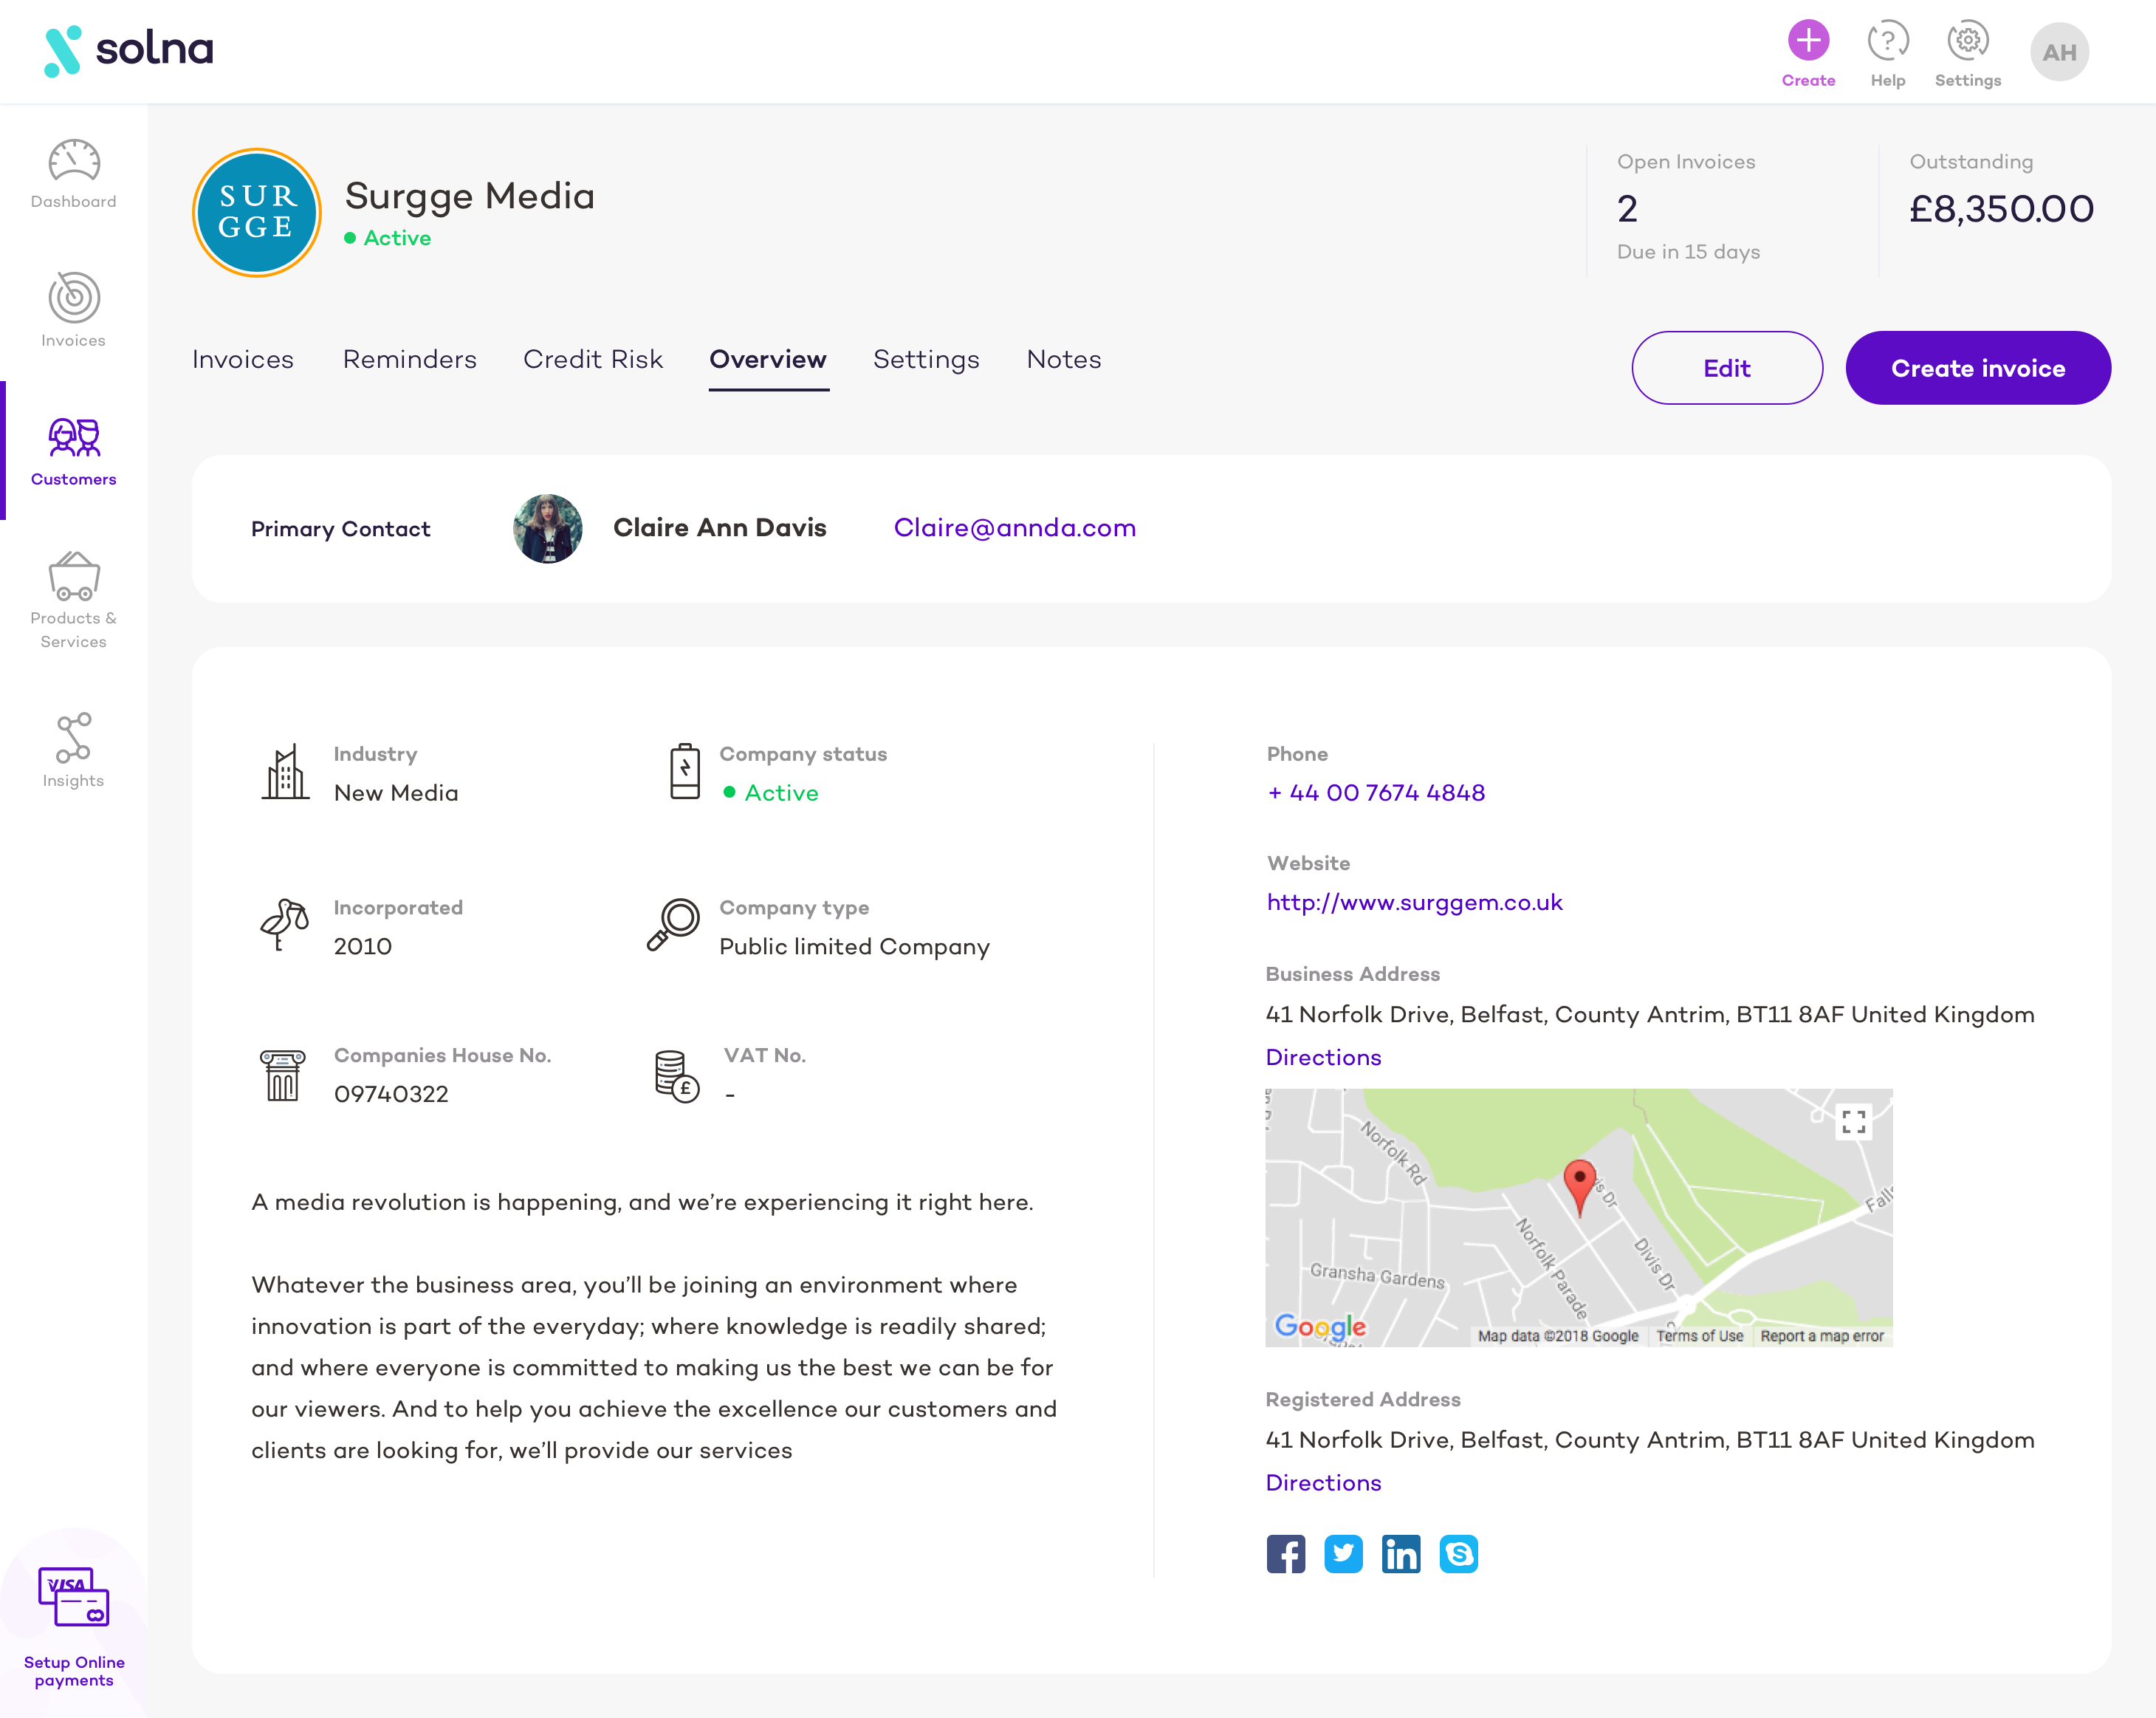Screen dimensions: 2156x1718
Task: Click the AH user avatar
Action: click(x=2059, y=52)
